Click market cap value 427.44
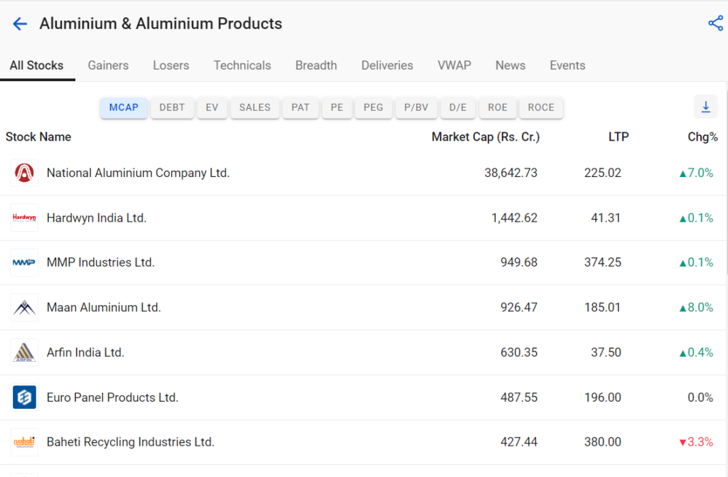This screenshot has height=477, width=728. (518, 441)
